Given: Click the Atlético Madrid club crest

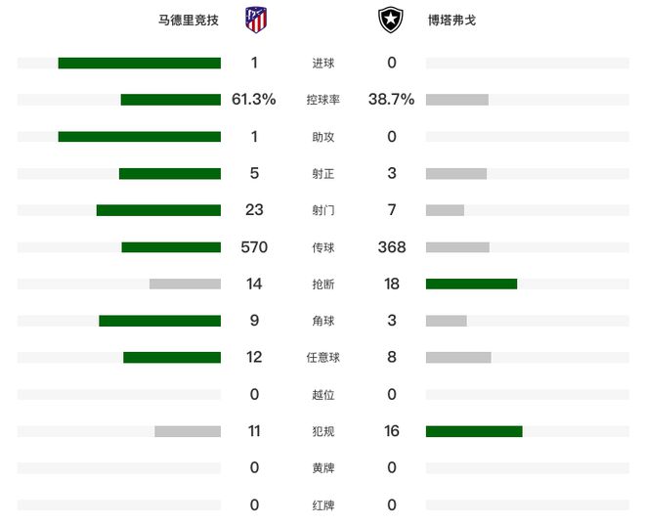Looking at the screenshot, I should tap(255, 20).
